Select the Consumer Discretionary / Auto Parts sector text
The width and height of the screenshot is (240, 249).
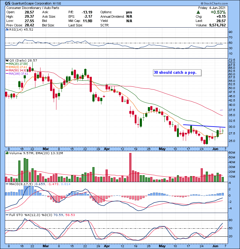click(33, 8)
